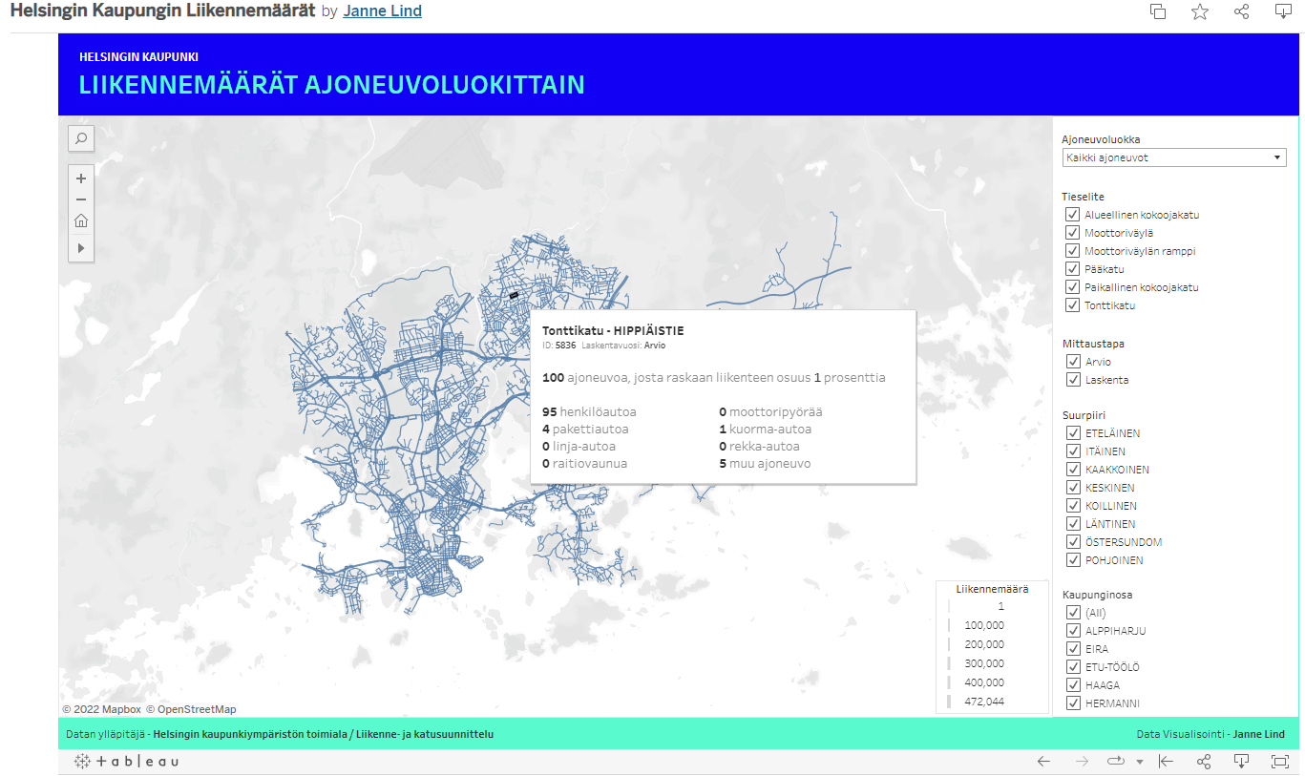Zoom in on the map
Viewport: 1305px width, 776px height.
tap(81, 178)
